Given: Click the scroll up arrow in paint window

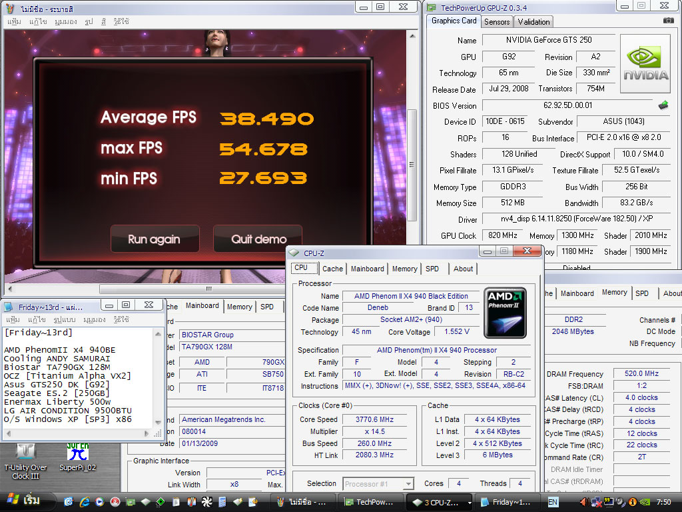Looking at the screenshot, I should [412, 36].
